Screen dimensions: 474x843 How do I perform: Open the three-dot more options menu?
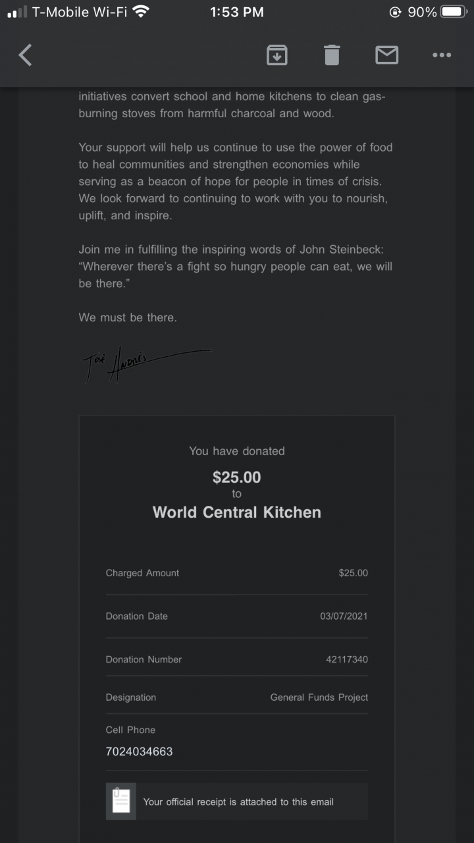point(442,55)
